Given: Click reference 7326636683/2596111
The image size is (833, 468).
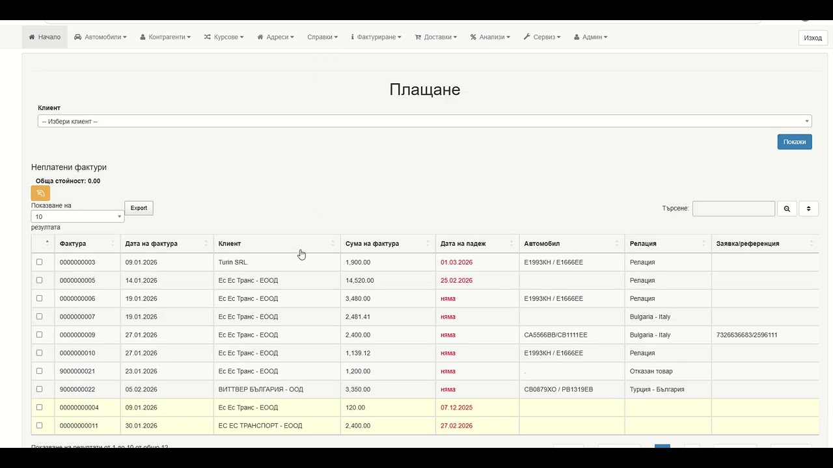Looking at the screenshot, I should pyautogui.click(x=746, y=335).
